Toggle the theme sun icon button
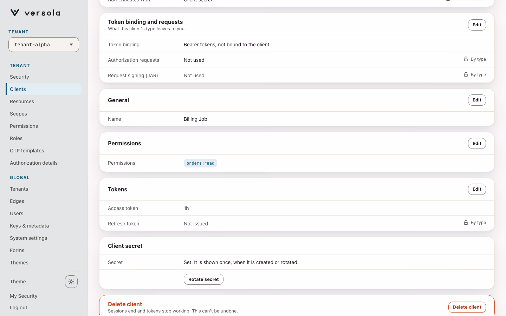Screen dimensions: 506x316 [71, 282]
